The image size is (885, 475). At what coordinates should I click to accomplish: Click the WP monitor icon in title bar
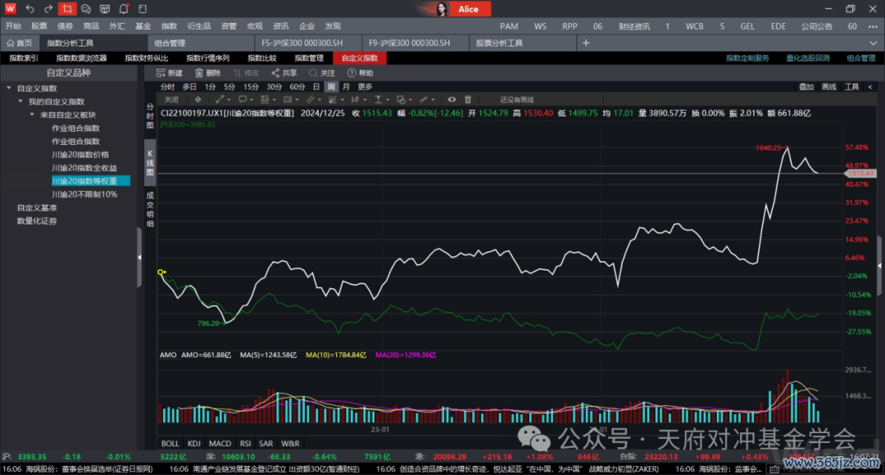[104, 8]
